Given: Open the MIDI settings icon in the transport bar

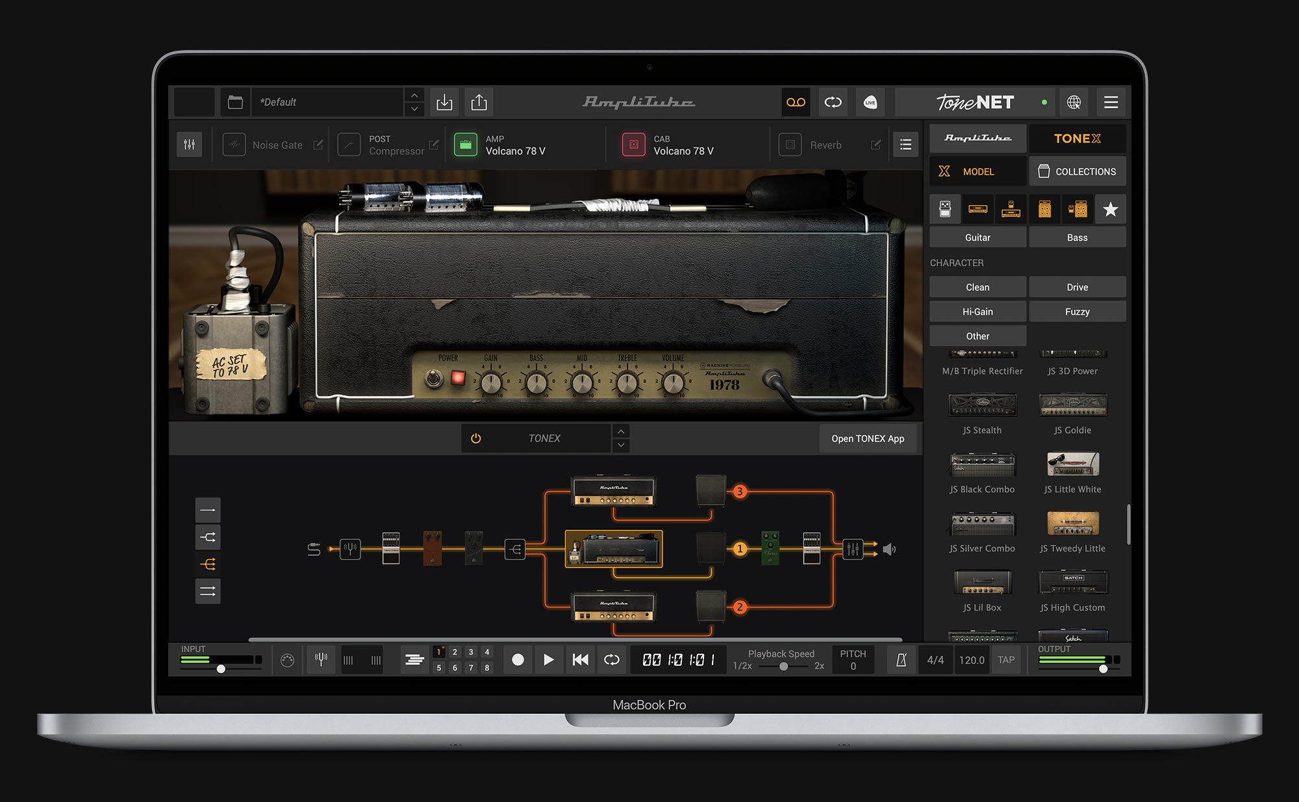Looking at the screenshot, I should tap(288, 659).
